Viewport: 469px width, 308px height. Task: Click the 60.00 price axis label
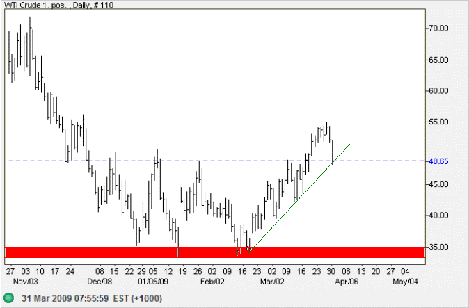pyautogui.click(x=439, y=91)
